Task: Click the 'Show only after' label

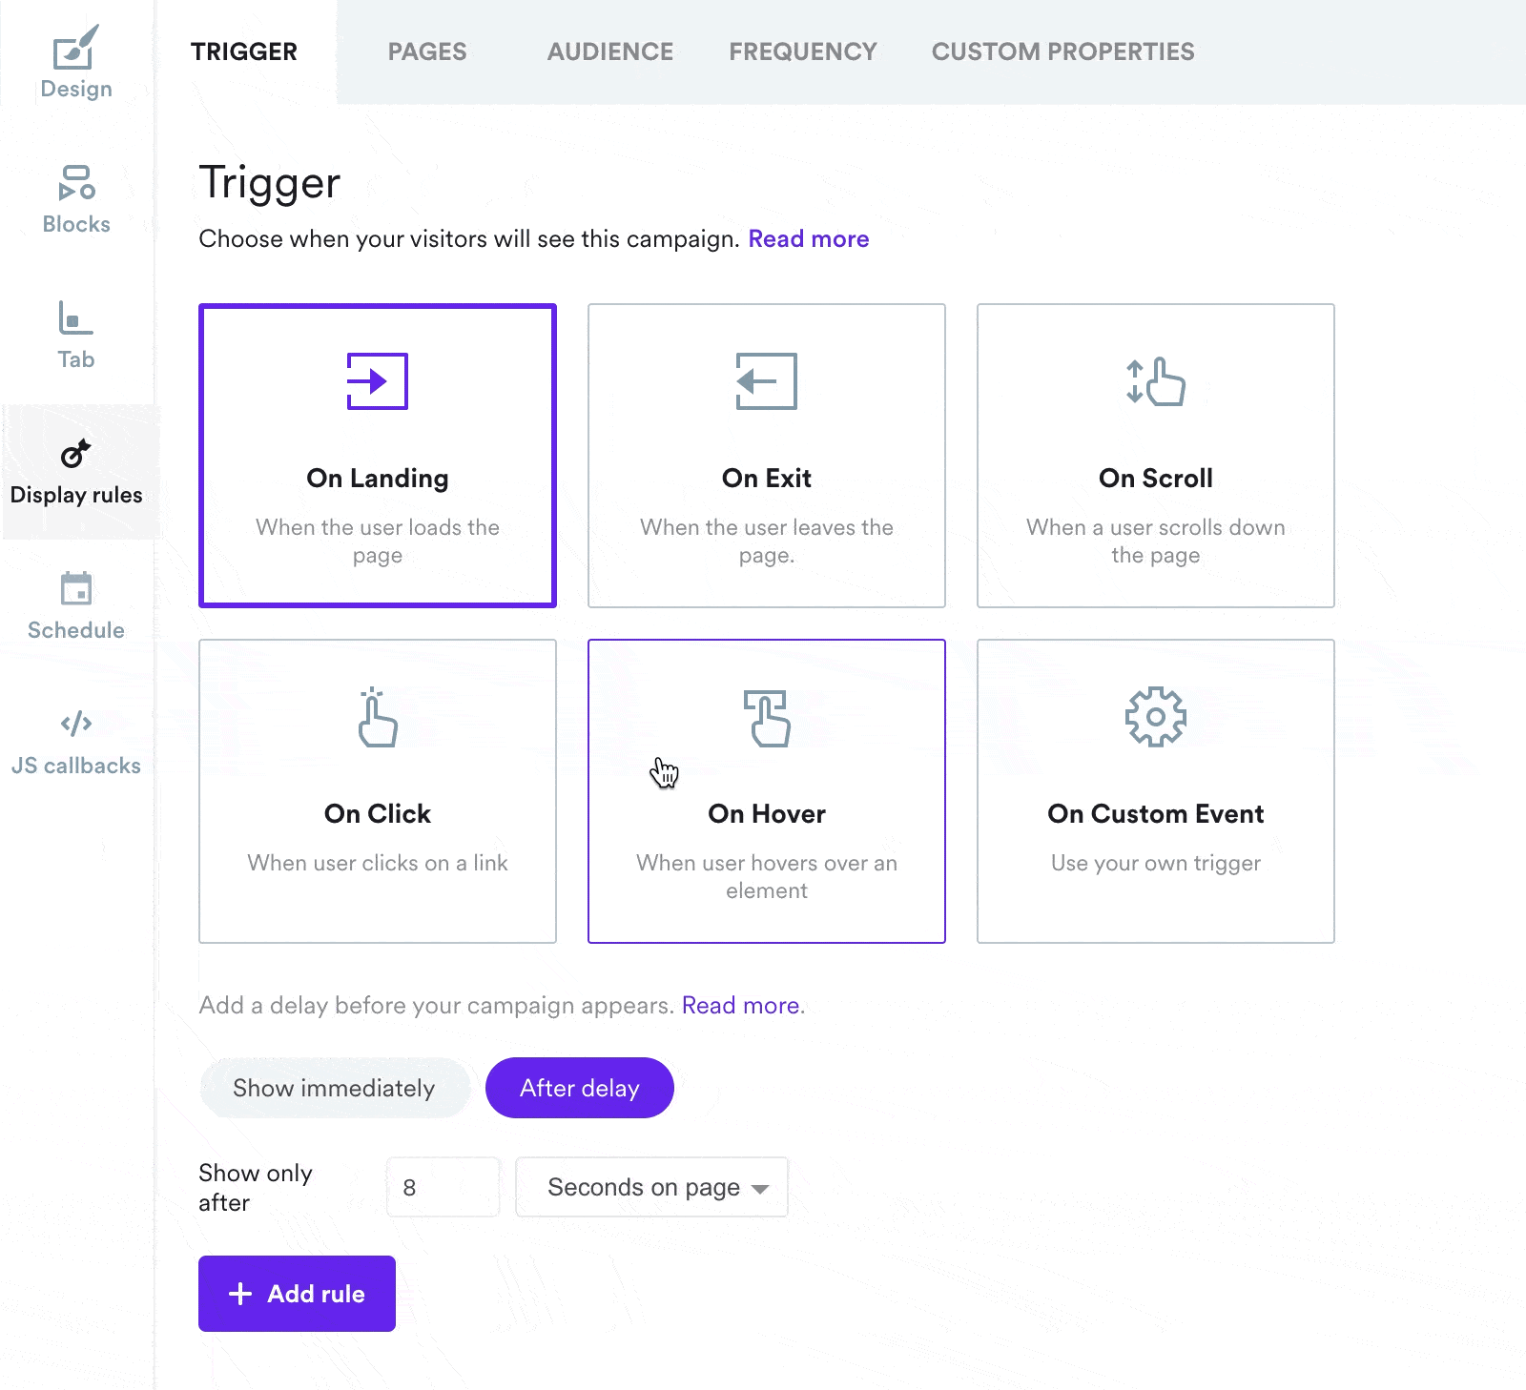Action: (256, 1188)
